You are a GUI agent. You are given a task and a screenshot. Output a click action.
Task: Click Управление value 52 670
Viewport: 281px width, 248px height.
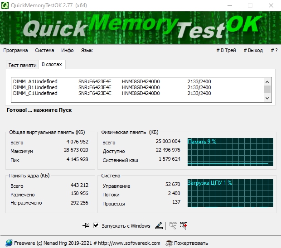click(173, 184)
